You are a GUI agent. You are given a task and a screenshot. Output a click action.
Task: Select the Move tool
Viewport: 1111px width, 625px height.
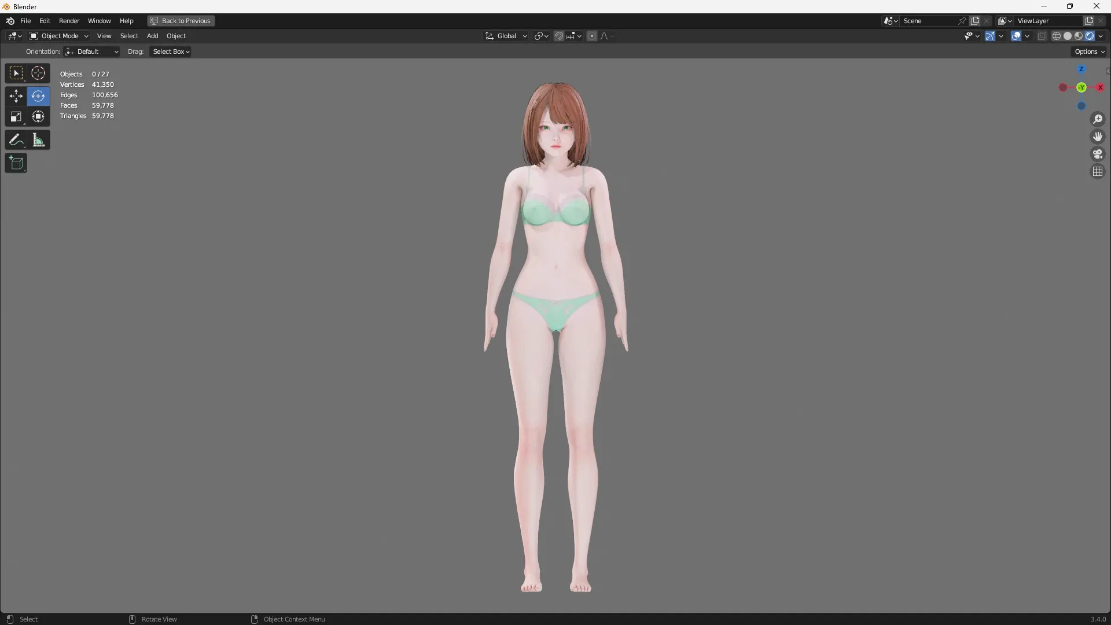click(16, 95)
